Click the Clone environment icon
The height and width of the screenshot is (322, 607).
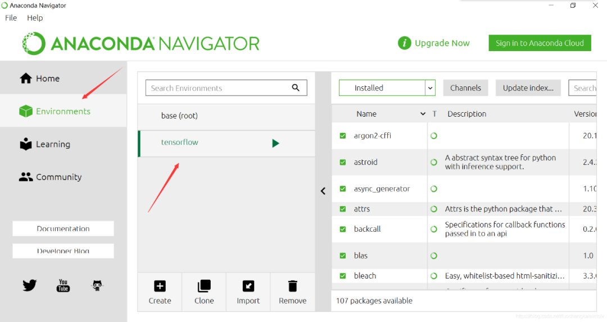coord(204,286)
